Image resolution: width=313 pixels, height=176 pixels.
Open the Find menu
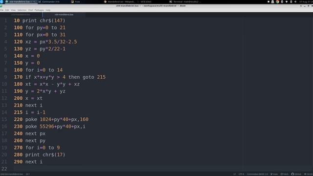(x=30, y=10)
